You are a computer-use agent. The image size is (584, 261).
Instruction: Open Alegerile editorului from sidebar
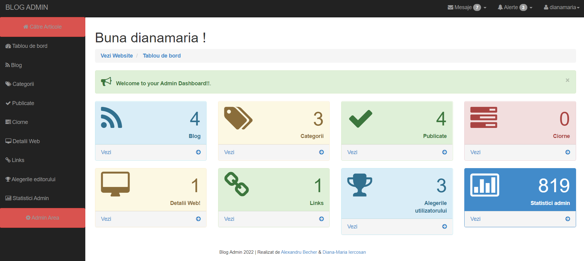coord(33,179)
